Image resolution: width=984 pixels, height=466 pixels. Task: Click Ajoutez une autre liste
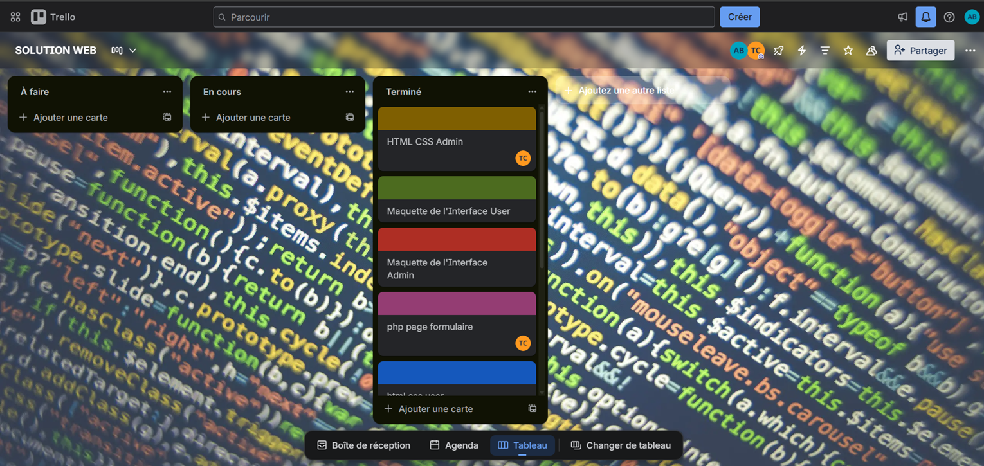(642, 91)
